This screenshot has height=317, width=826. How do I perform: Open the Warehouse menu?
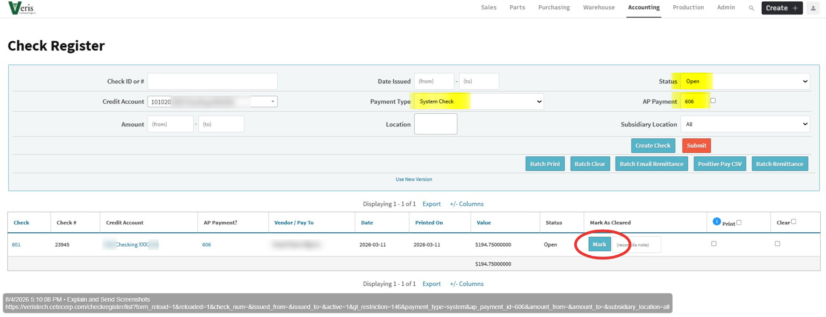tap(599, 7)
